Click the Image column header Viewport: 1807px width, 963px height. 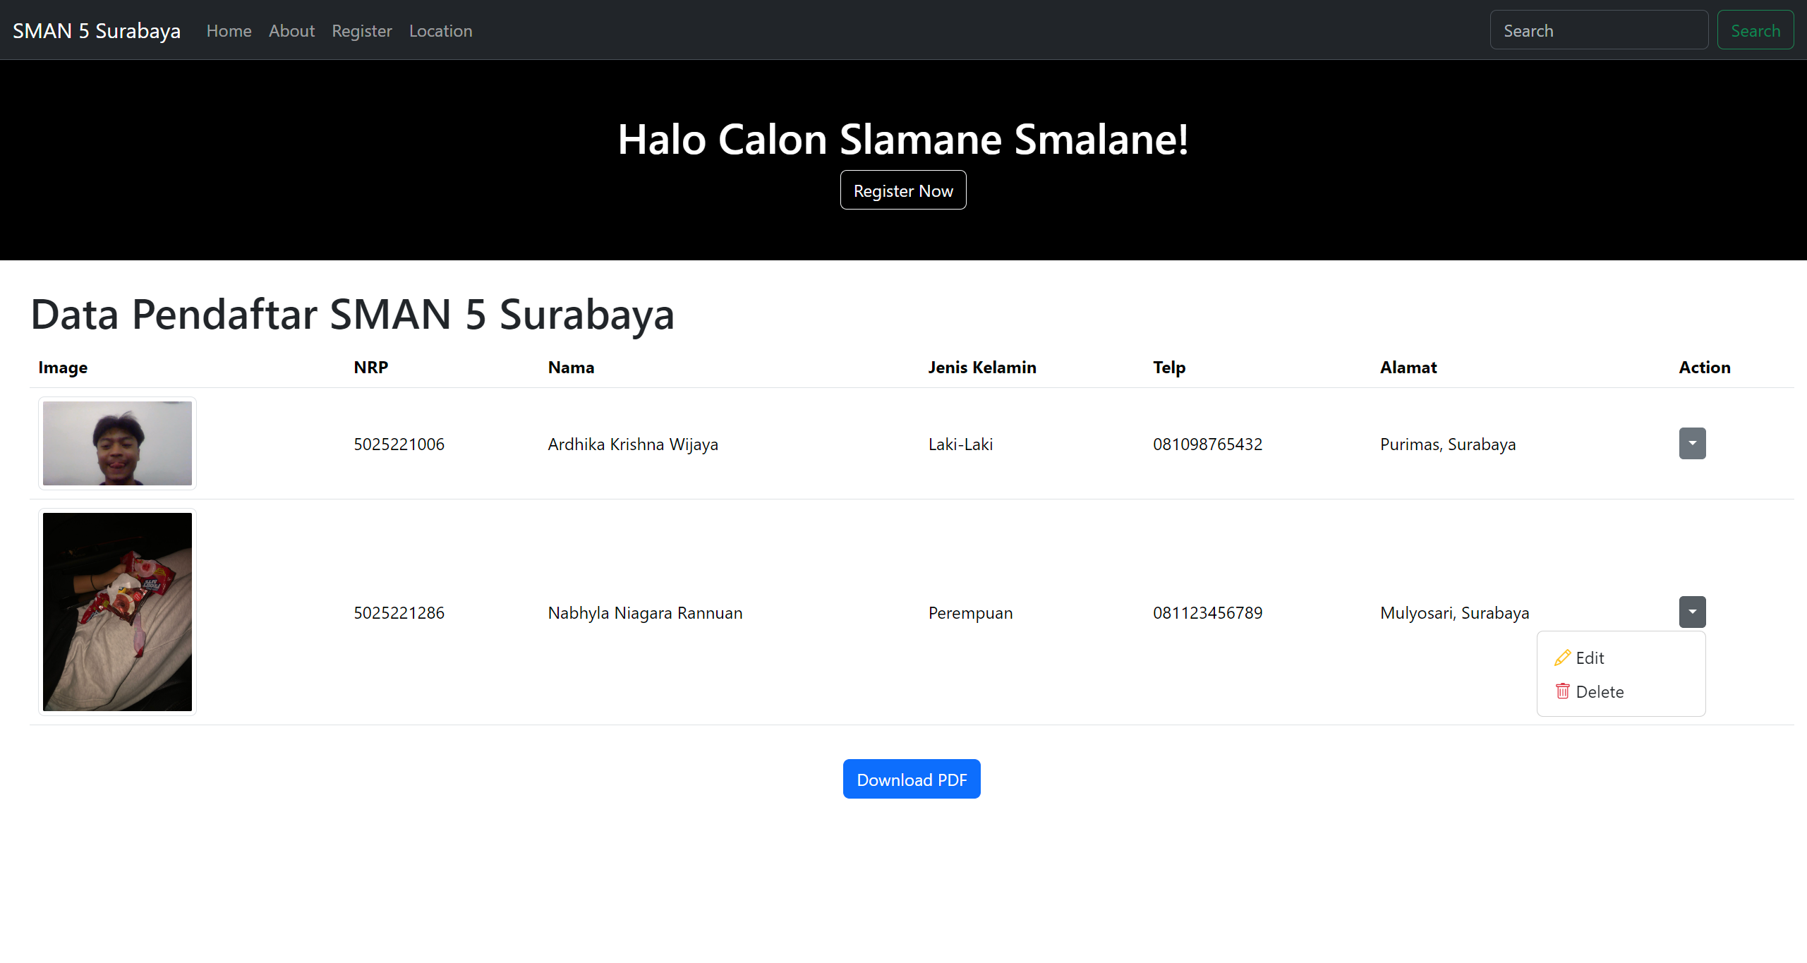pos(63,368)
